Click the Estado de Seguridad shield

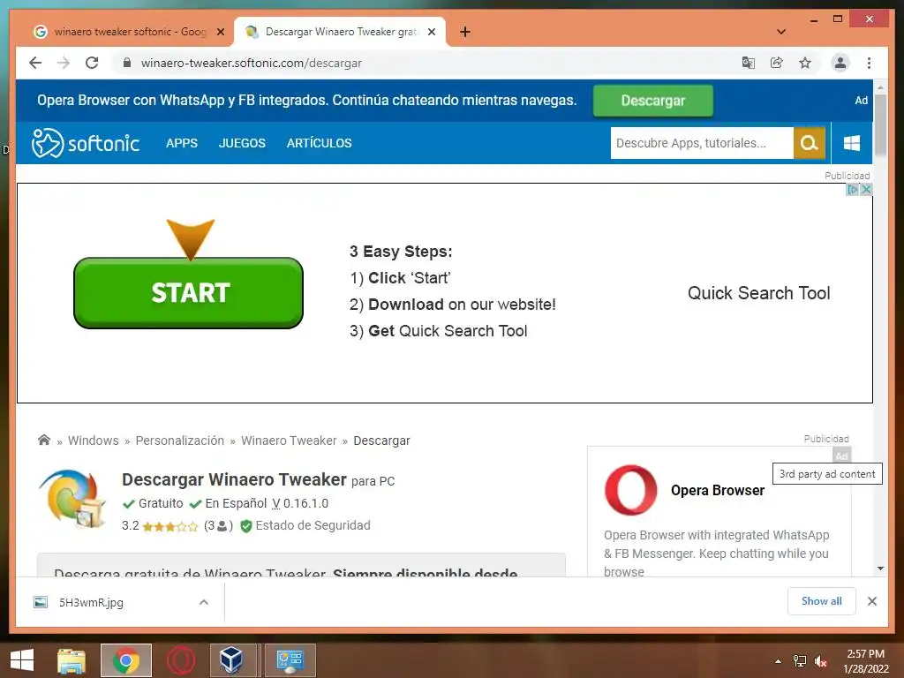pyautogui.click(x=246, y=526)
